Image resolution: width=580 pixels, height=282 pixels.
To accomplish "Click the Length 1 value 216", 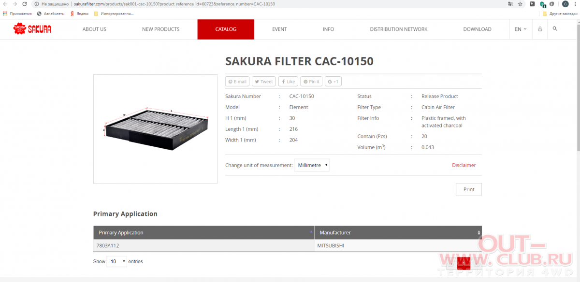I will pyautogui.click(x=293, y=129).
